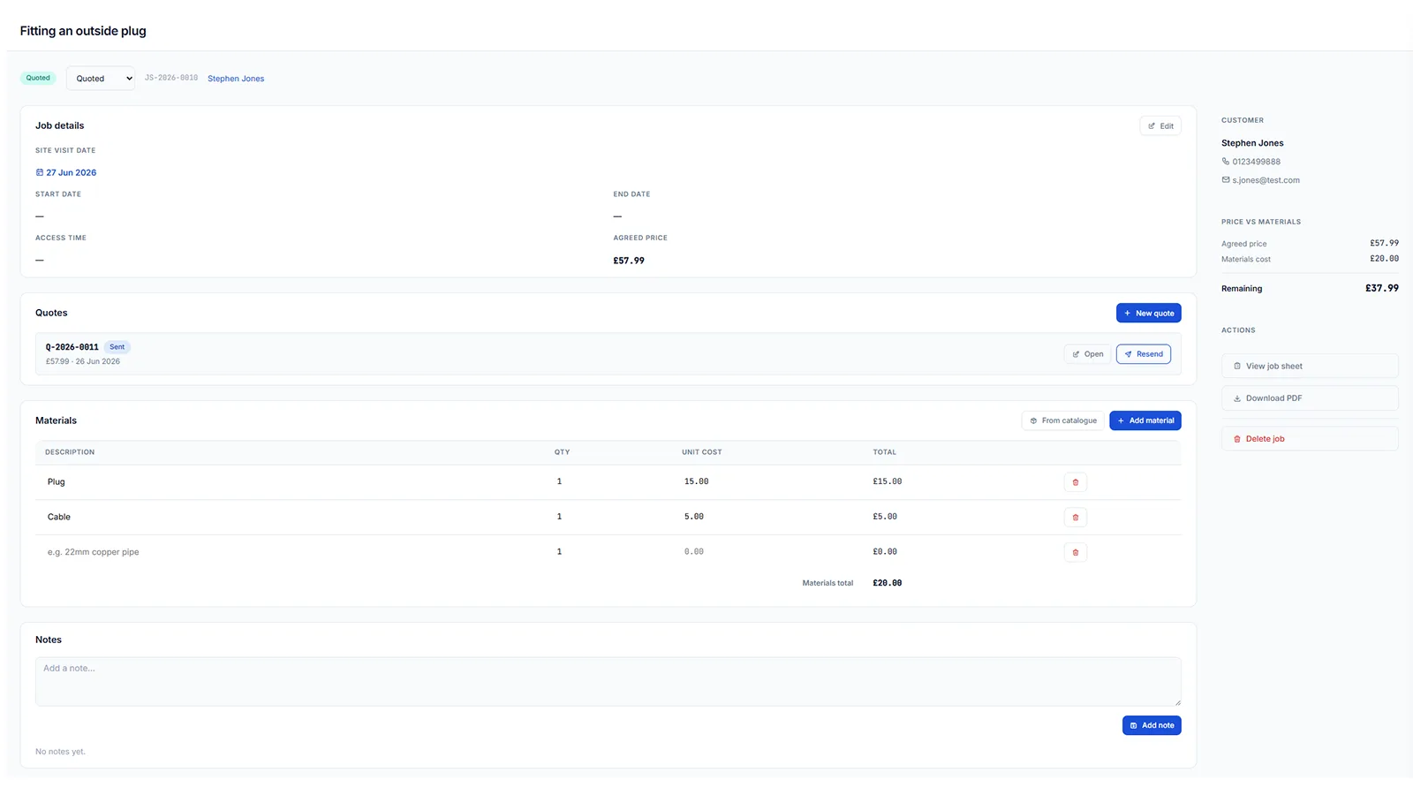Open View job sheet action
Viewport: 1413px width, 795px height.
[1310, 366]
